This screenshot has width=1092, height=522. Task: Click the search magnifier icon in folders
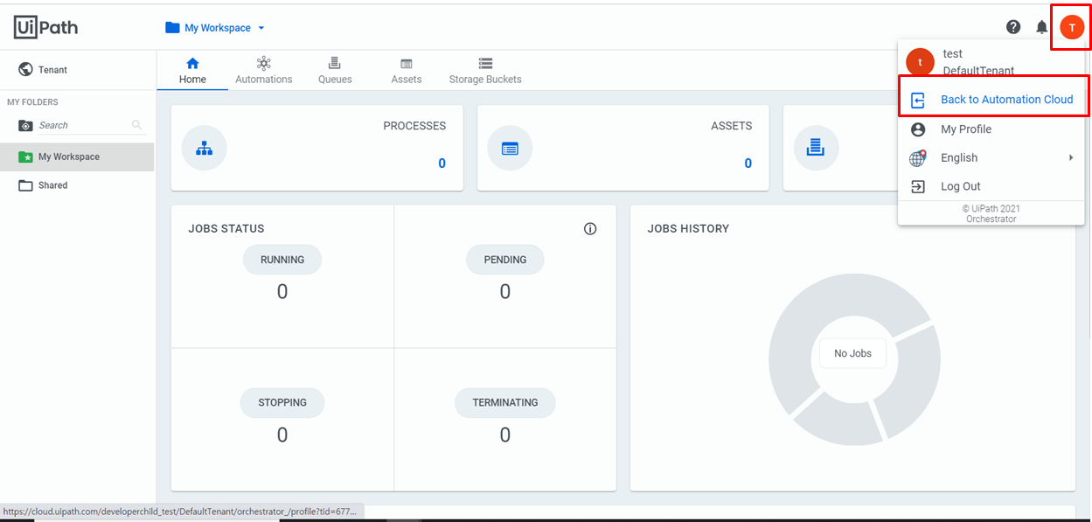(137, 125)
